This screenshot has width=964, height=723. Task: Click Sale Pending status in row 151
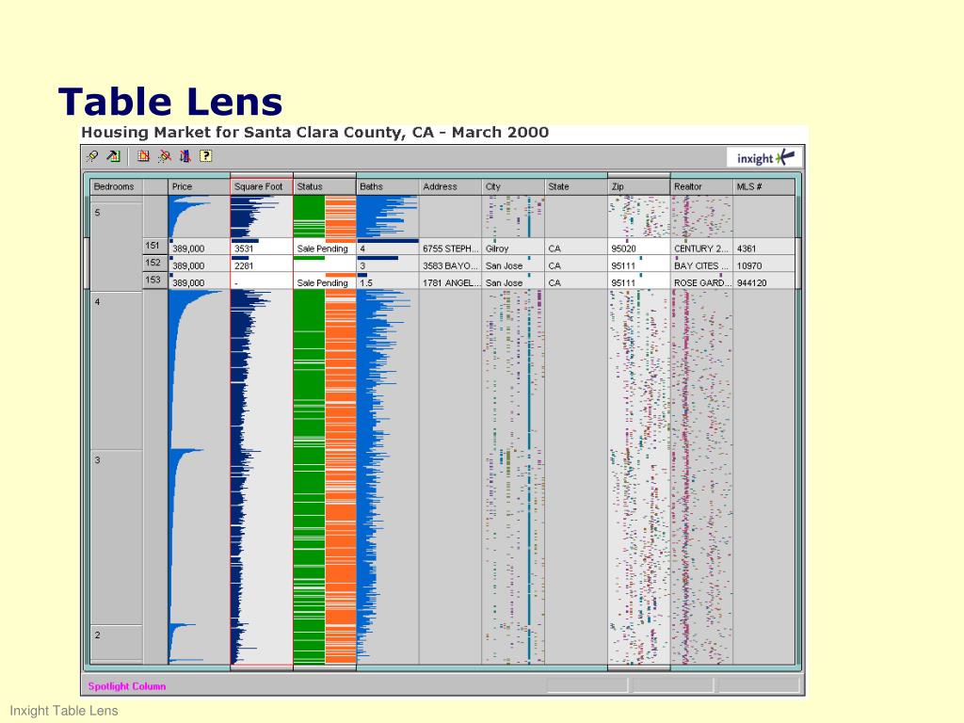point(322,249)
